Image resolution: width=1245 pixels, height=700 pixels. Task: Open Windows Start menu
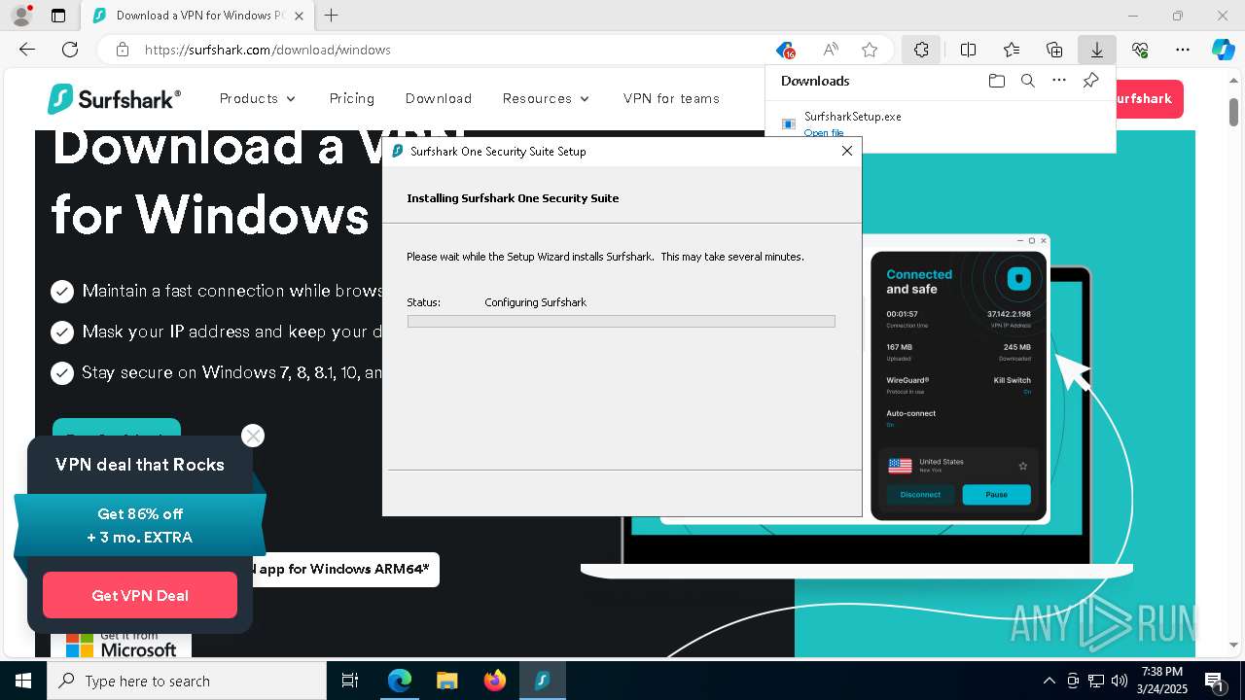23,681
